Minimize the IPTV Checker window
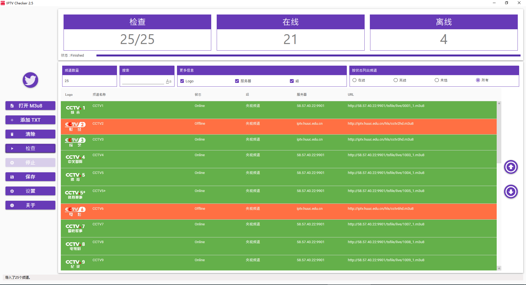 click(x=494, y=3)
